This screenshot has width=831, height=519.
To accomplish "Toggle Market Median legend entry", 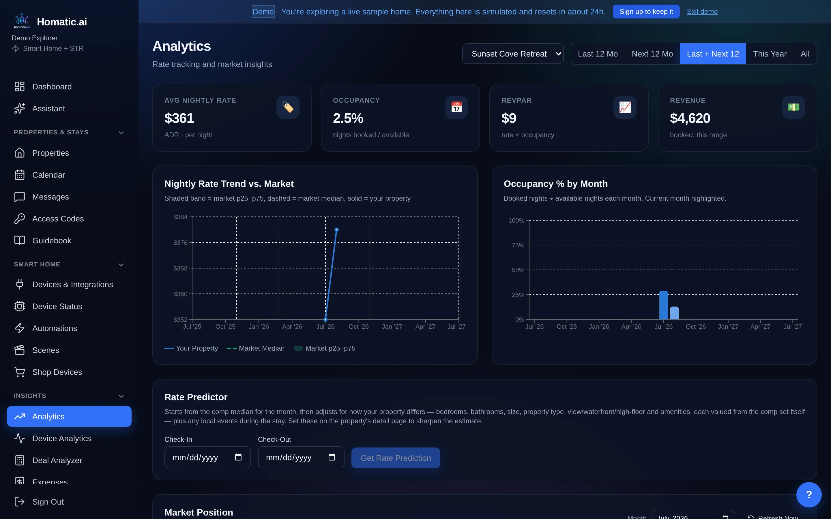I will (256, 348).
